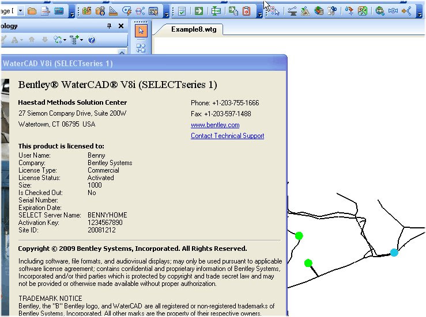The height and width of the screenshot is (317, 426).
Task: Pin the side panel with pushpin
Action: tap(109, 26)
